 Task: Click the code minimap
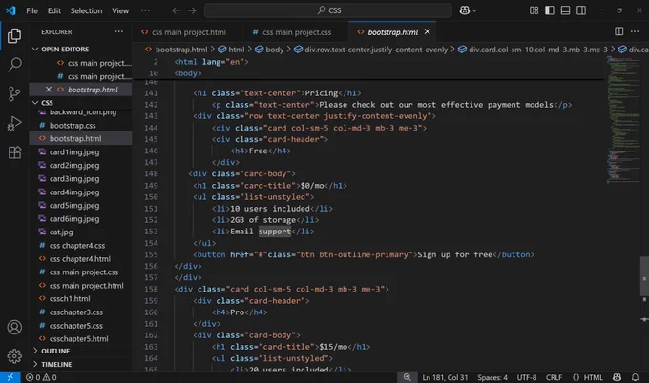(623, 120)
